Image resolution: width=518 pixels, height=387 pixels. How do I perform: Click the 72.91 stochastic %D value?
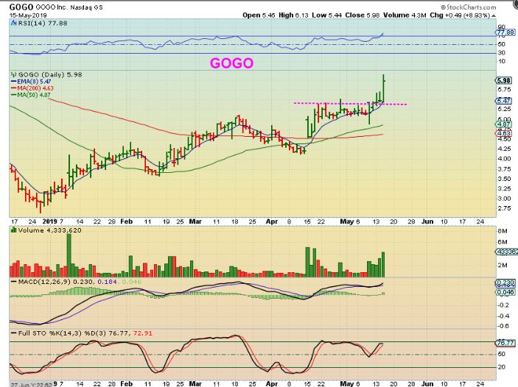[142, 333]
